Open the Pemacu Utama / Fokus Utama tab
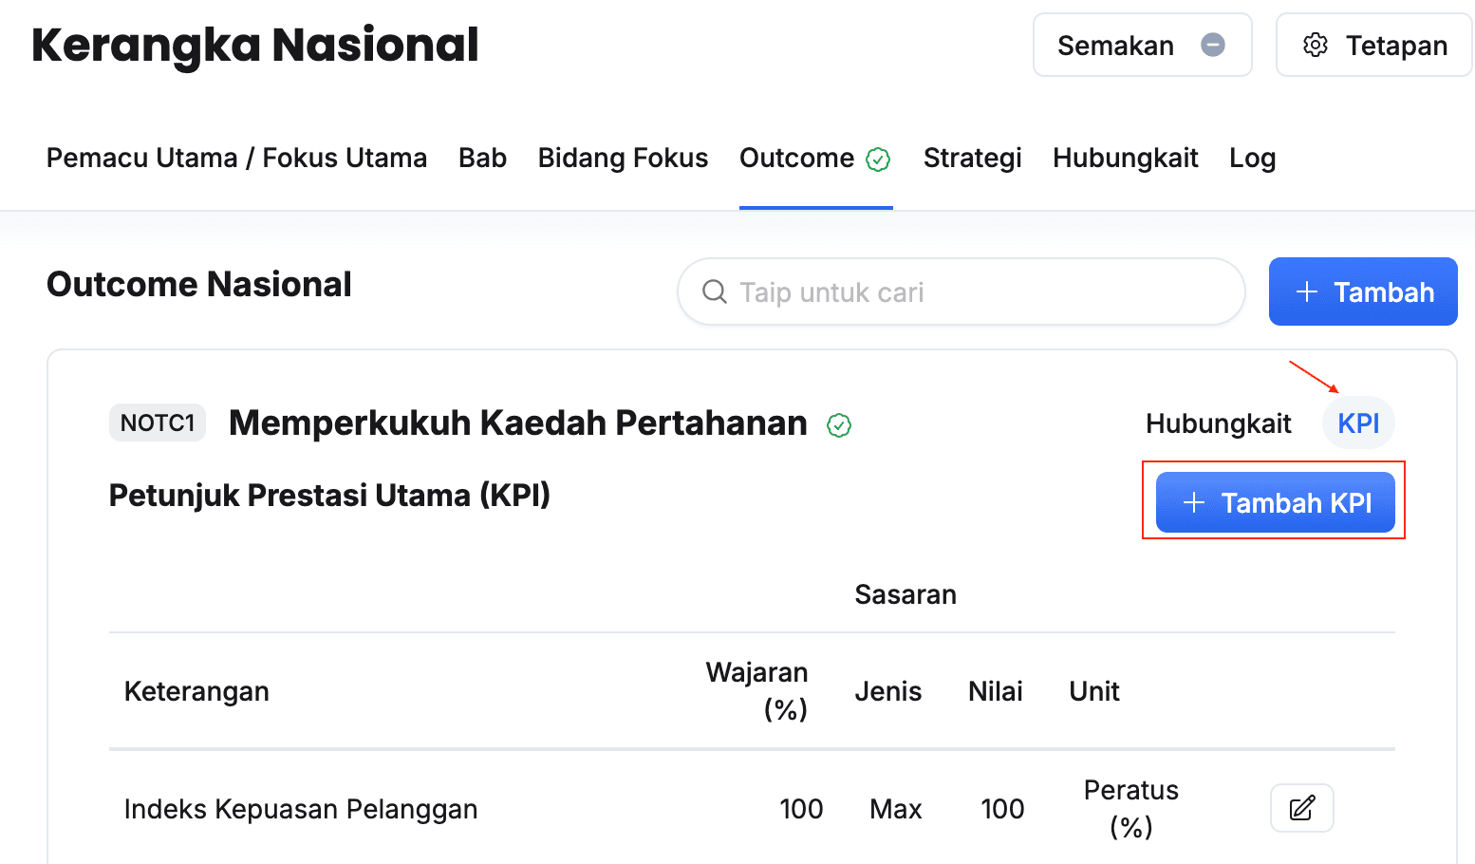 236,158
